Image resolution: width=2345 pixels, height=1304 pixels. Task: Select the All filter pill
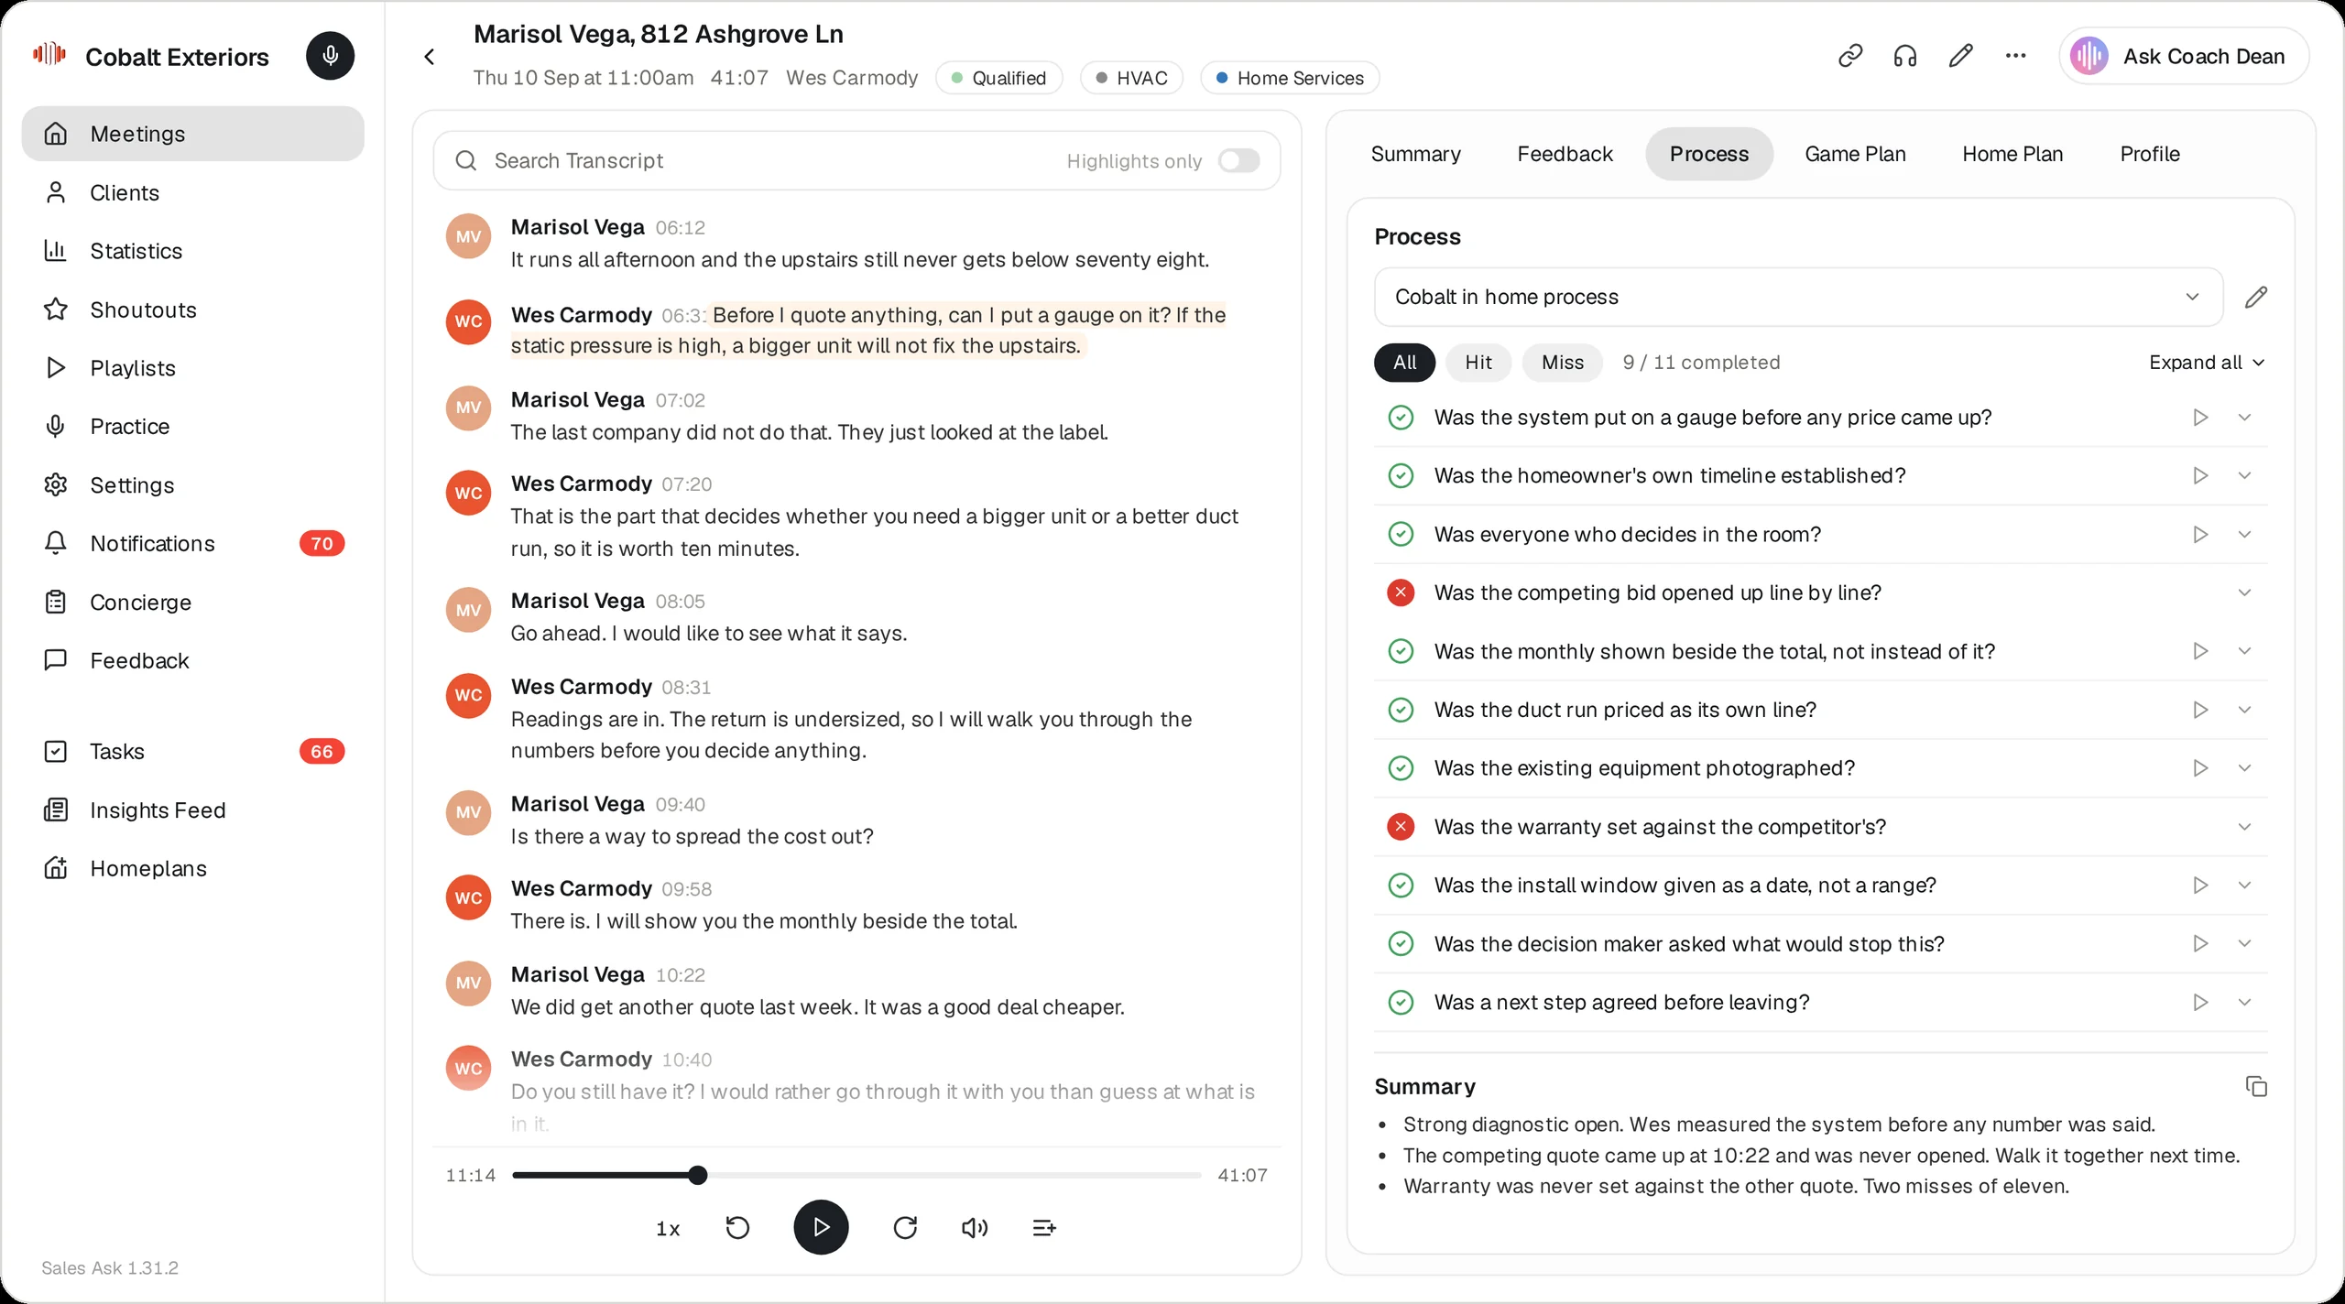click(1404, 363)
